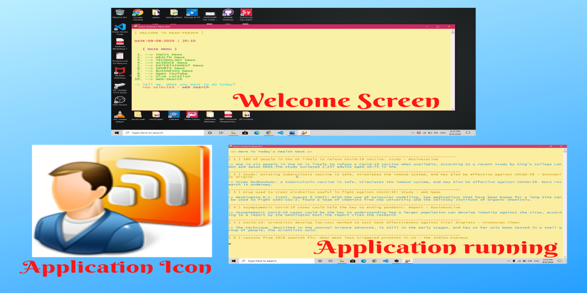The height and width of the screenshot is (293, 587).
Task: Select 'SPORTS News' menu line
Action: tap(160, 68)
